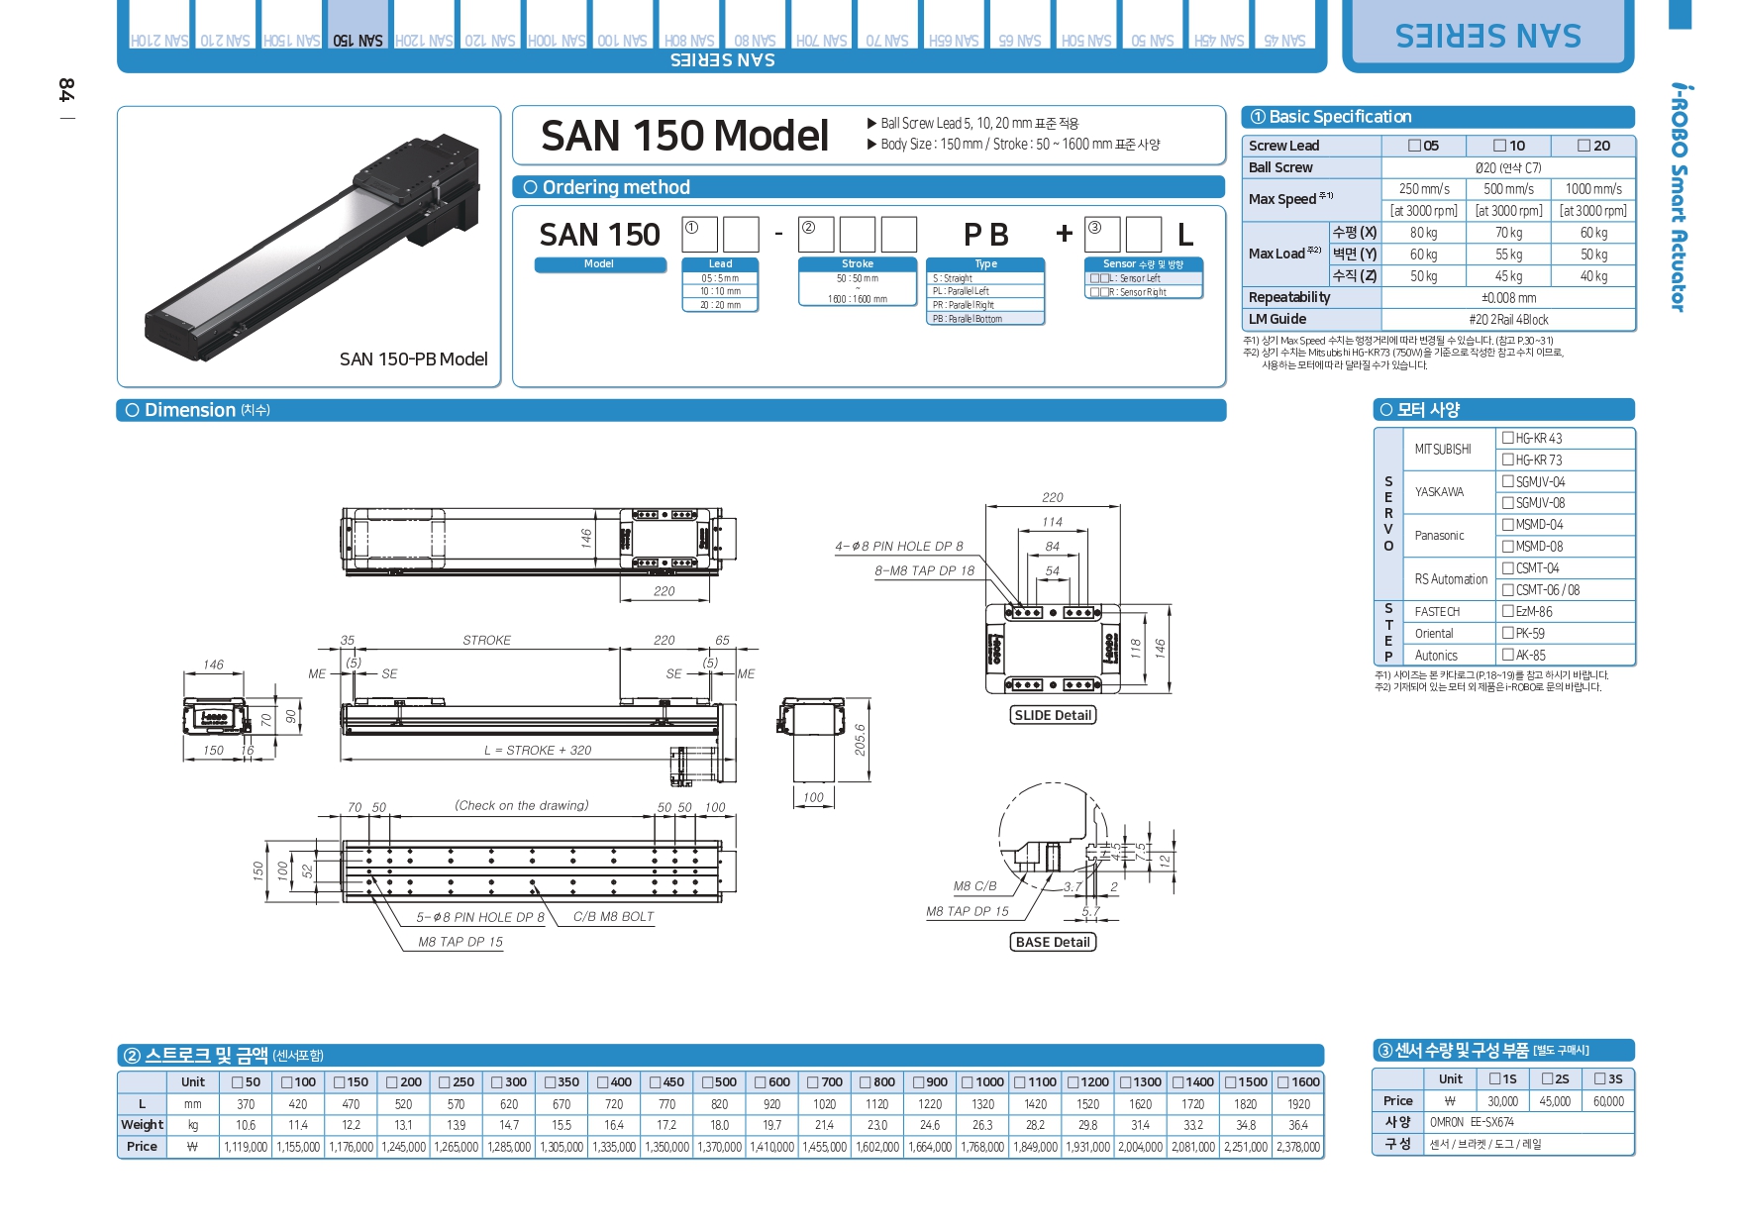This screenshot has width=1737, height=1229.
Task: Click the Lead header in ordering method
Action: point(720,264)
